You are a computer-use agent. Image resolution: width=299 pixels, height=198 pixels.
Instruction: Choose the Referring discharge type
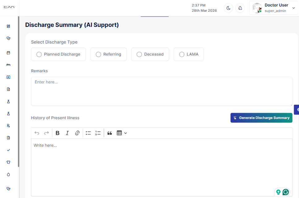[99, 54]
